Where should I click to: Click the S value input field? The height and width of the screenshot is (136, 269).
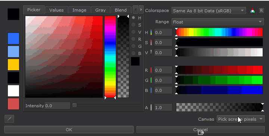(x=163, y=43)
